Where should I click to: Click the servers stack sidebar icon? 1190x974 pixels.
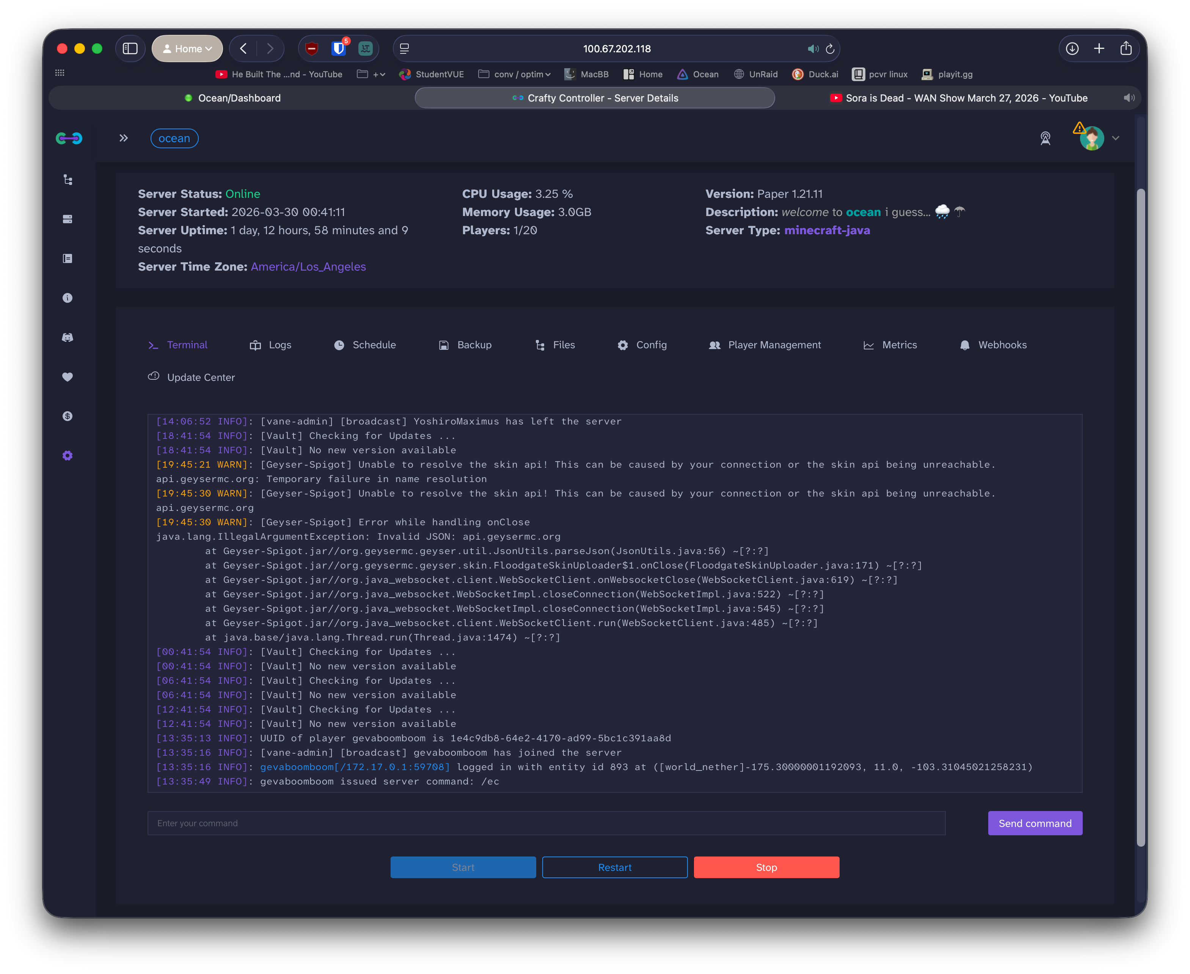(x=68, y=219)
